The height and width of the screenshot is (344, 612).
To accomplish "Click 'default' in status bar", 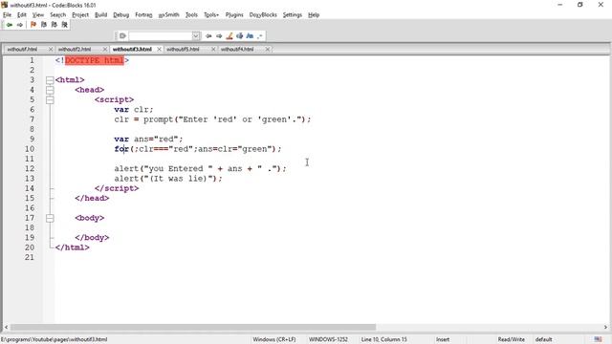I will pos(544,339).
